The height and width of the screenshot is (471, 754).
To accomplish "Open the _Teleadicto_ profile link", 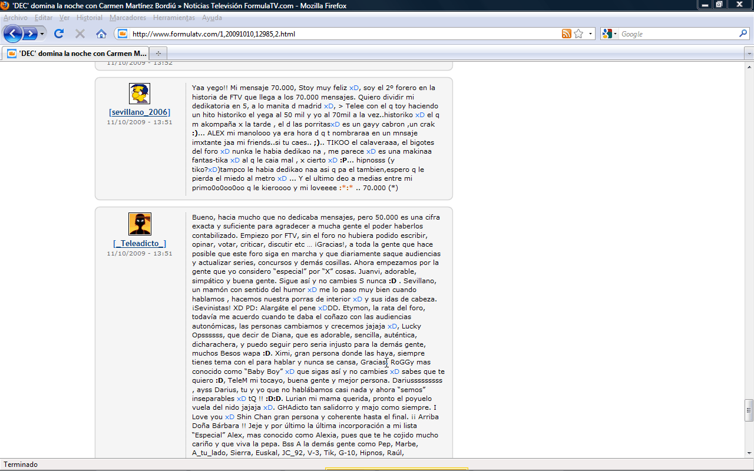I will [140, 243].
